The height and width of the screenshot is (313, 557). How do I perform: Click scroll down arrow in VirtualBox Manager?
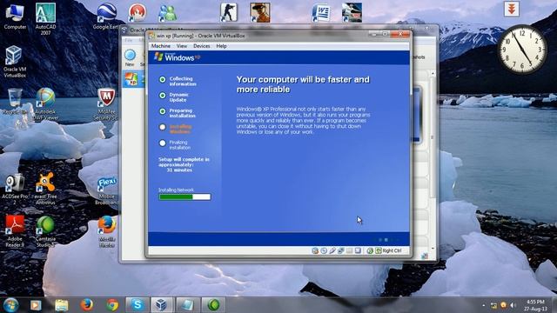(x=433, y=249)
